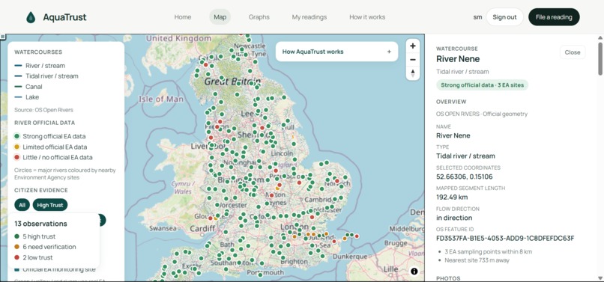Click the 5 high trust row
This screenshot has height=282, width=604.
click(x=34, y=236)
